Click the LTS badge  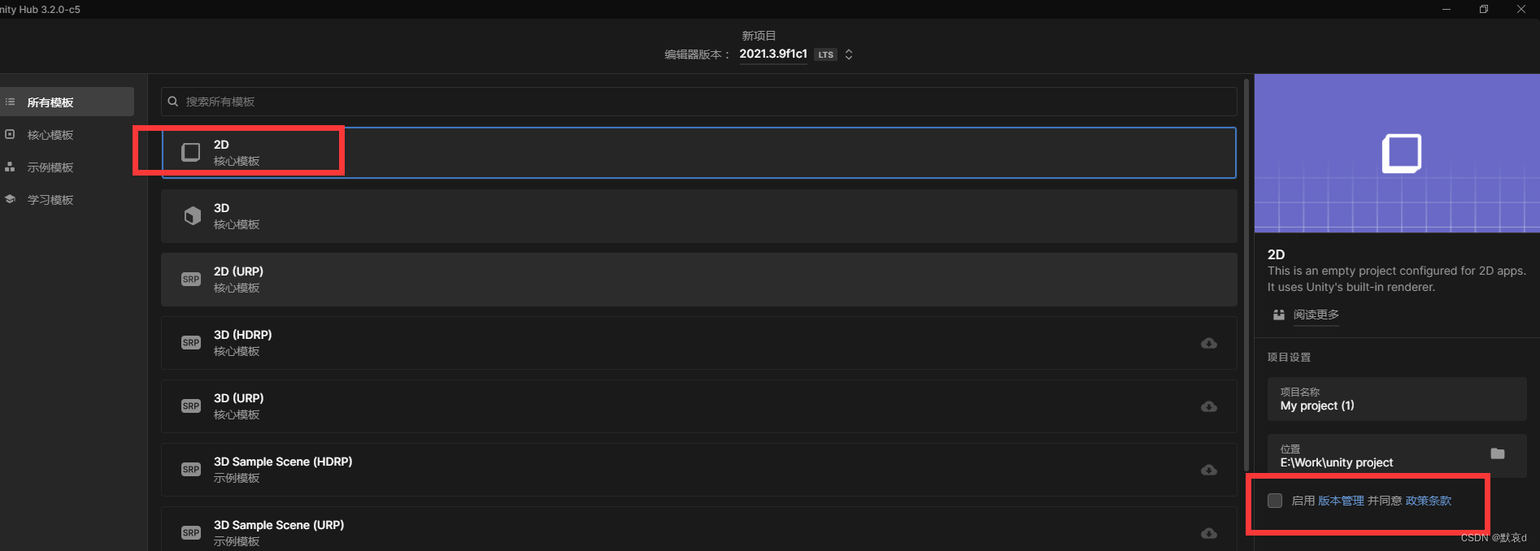pos(826,54)
